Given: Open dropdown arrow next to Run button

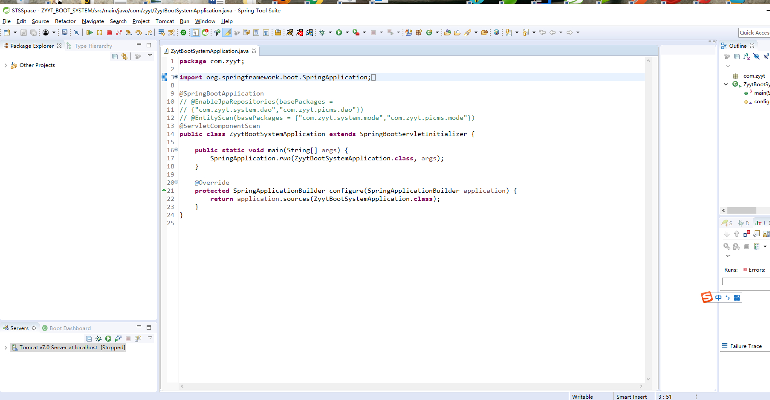Looking at the screenshot, I should click(x=347, y=32).
